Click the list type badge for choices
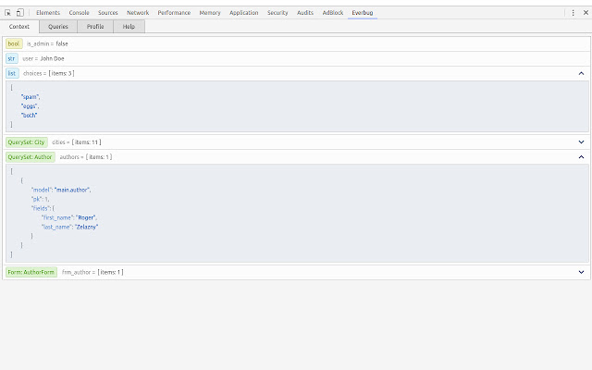Screen dimensions: 592x370 pyautogui.click(x=12, y=73)
